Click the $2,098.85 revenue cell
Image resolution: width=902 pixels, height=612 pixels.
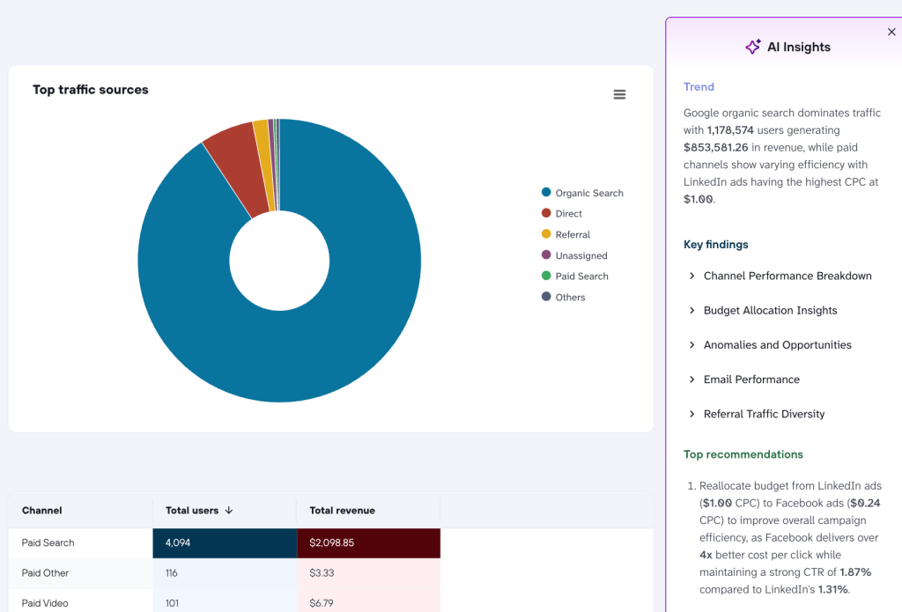(x=368, y=543)
